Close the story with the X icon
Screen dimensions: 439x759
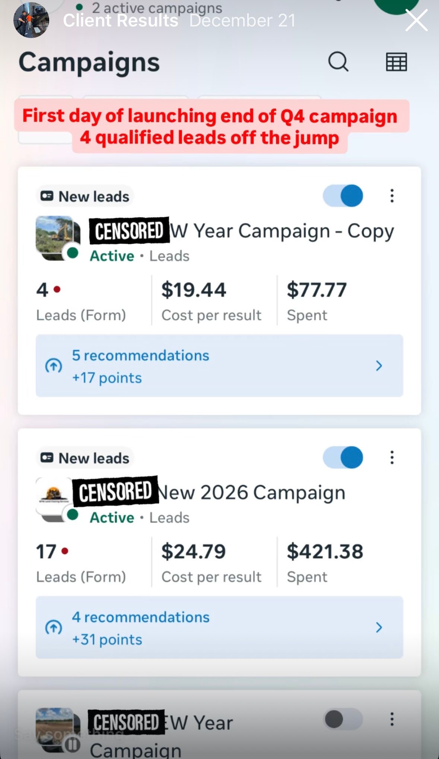click(x=416, y=20)
